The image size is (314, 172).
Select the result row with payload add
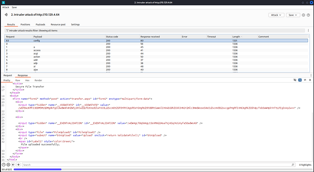coord(156,60)
